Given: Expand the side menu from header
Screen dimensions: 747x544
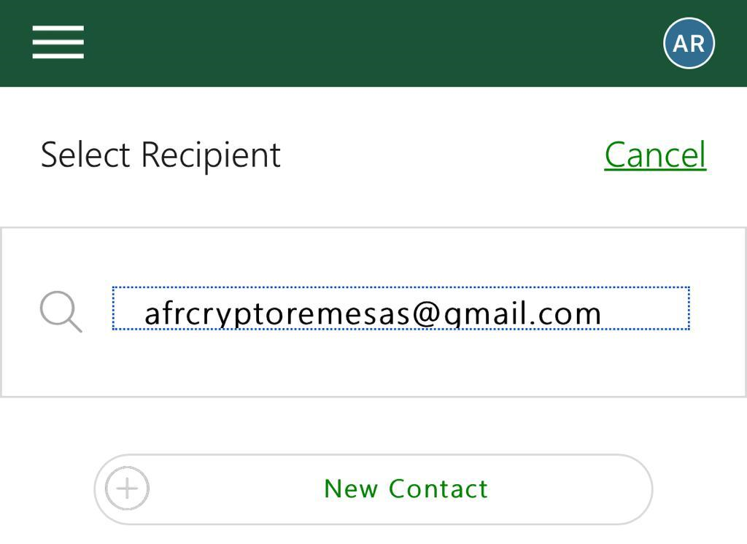Looking at the screenshot, I should pos(58,42).
